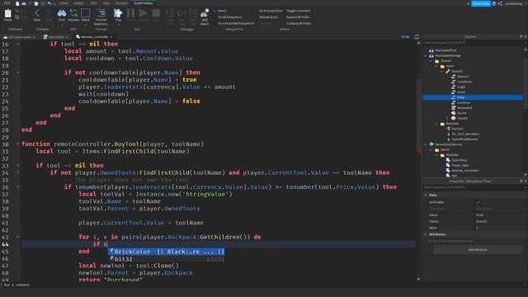This screenshot has width=528, height=297.
Task: Collapse the ReplicatedStorage tree node
Action: [426, 56]
